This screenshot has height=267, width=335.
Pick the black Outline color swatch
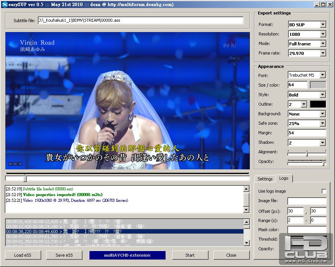pyautogui.click(x=318, y=104)
